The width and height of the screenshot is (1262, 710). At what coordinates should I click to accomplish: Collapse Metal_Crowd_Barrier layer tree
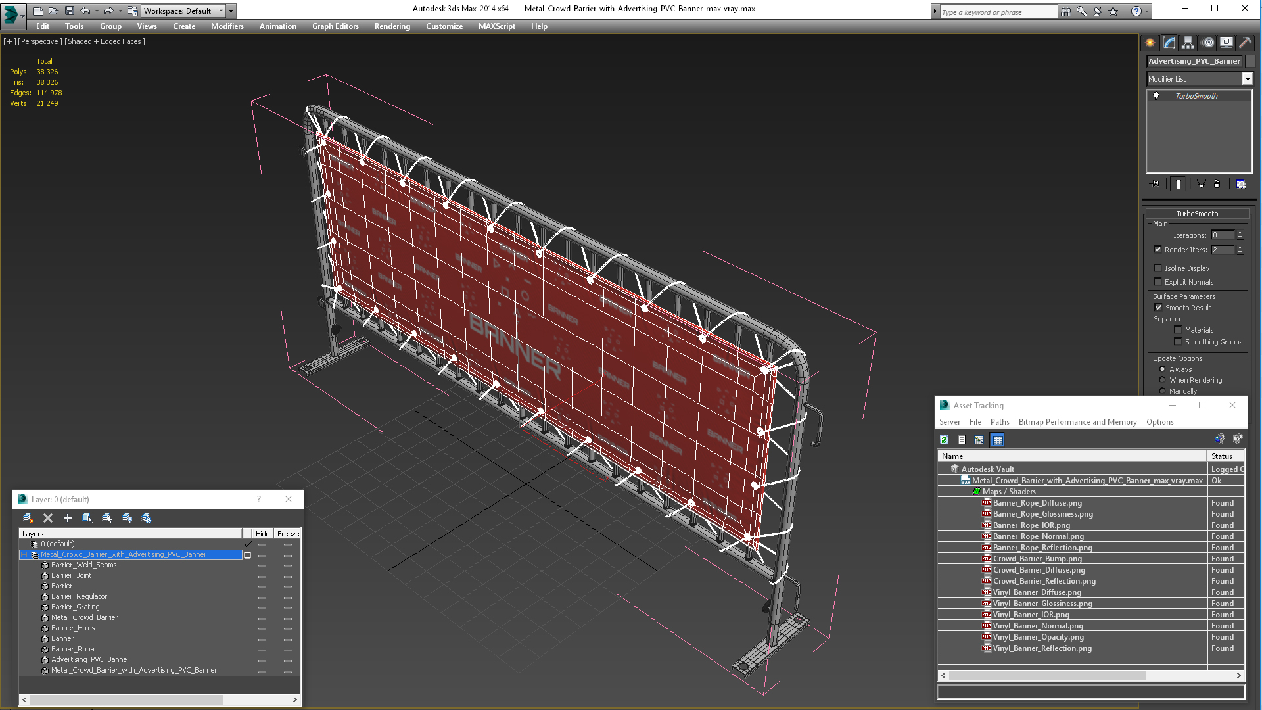(24, 555)
